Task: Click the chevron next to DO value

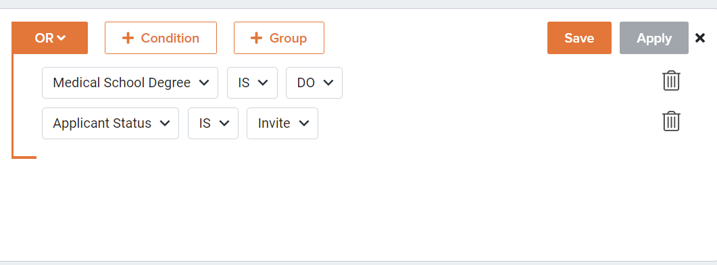Action: coord(328,83)
